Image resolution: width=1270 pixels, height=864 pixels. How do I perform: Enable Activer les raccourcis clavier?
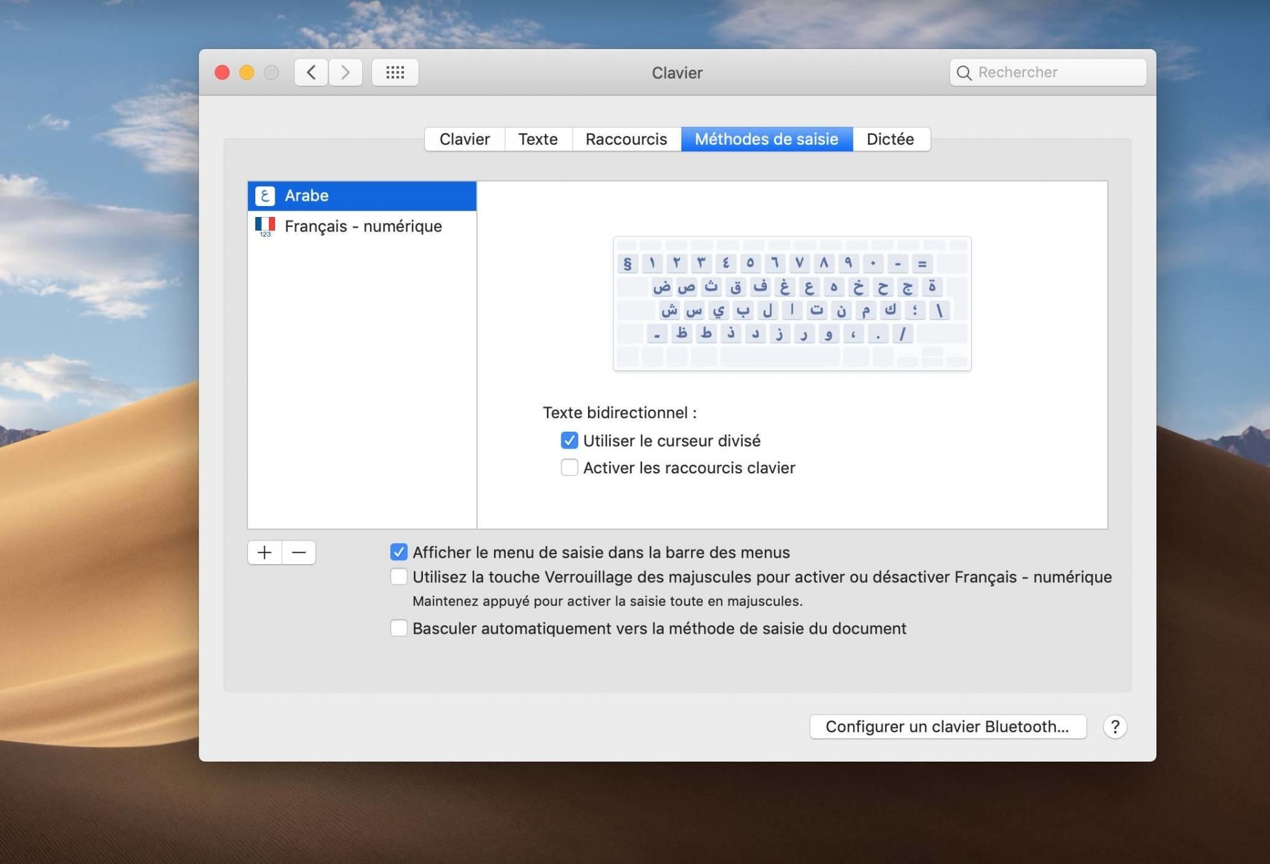pos(569,468)
